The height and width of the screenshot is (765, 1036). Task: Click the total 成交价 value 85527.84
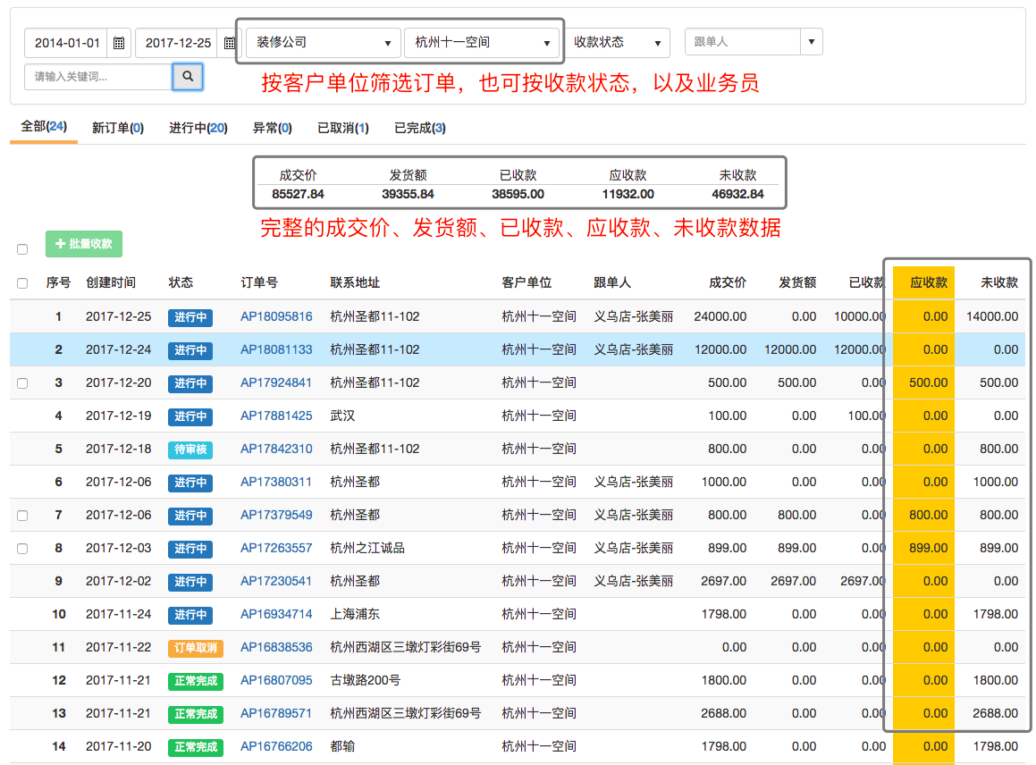pos(298,194)
